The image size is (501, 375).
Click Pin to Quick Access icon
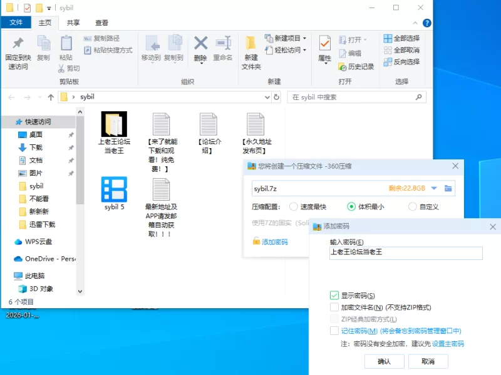(18, 44)
